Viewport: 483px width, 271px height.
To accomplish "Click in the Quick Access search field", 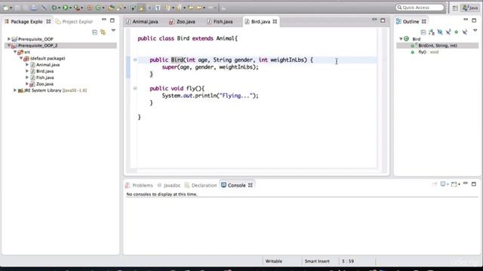I will 420,8.
